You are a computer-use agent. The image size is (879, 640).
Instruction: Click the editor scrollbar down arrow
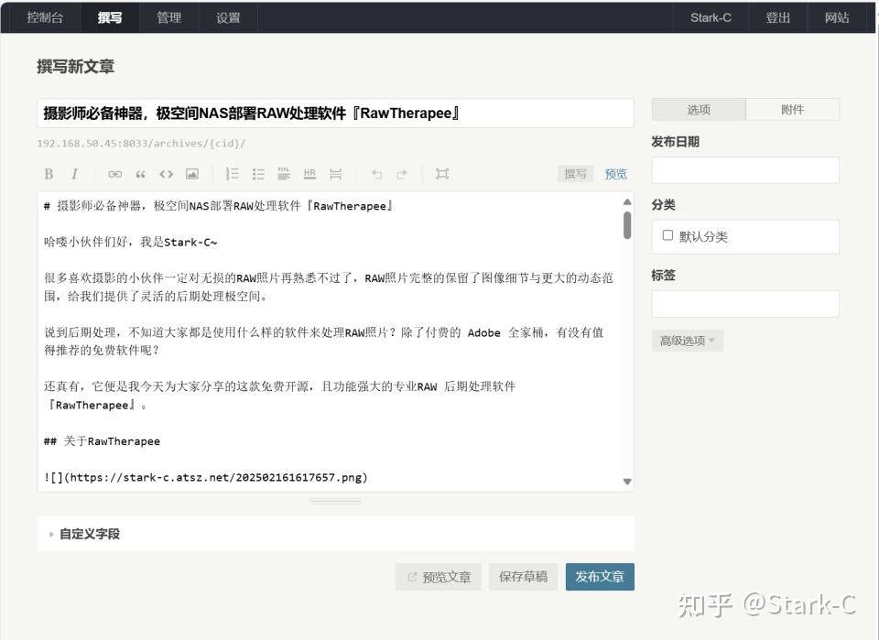(627, 482)
